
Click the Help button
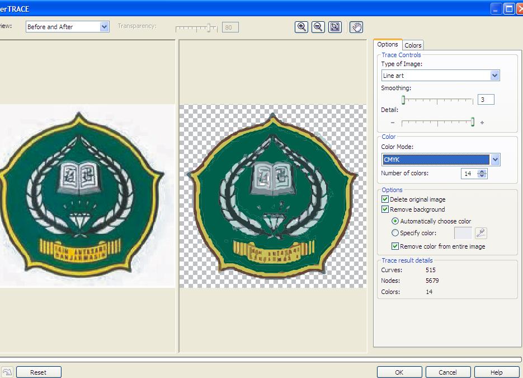pos(496,372)
